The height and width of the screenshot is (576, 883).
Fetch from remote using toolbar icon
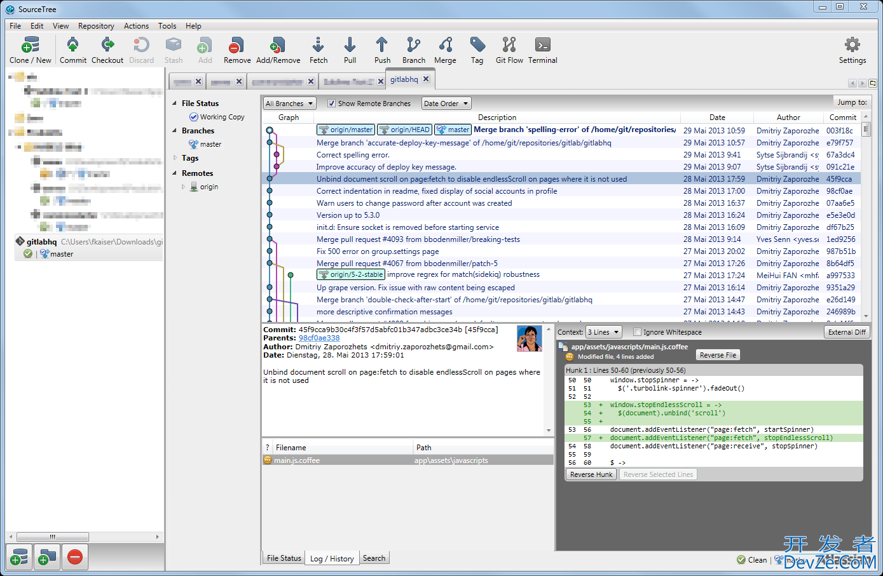click(x=318, y=50)
